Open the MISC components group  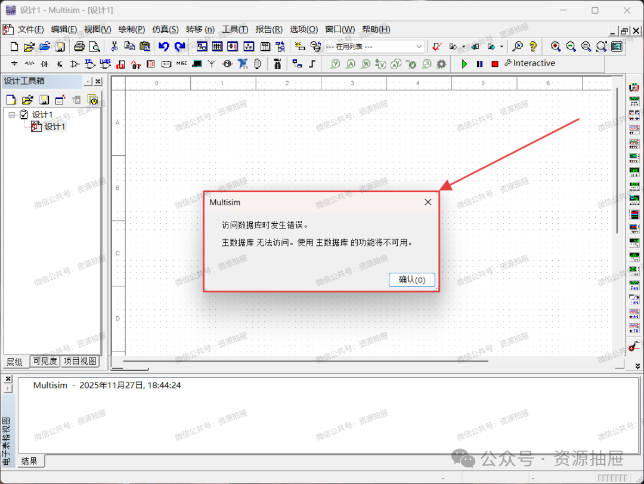tap(181, 64)
